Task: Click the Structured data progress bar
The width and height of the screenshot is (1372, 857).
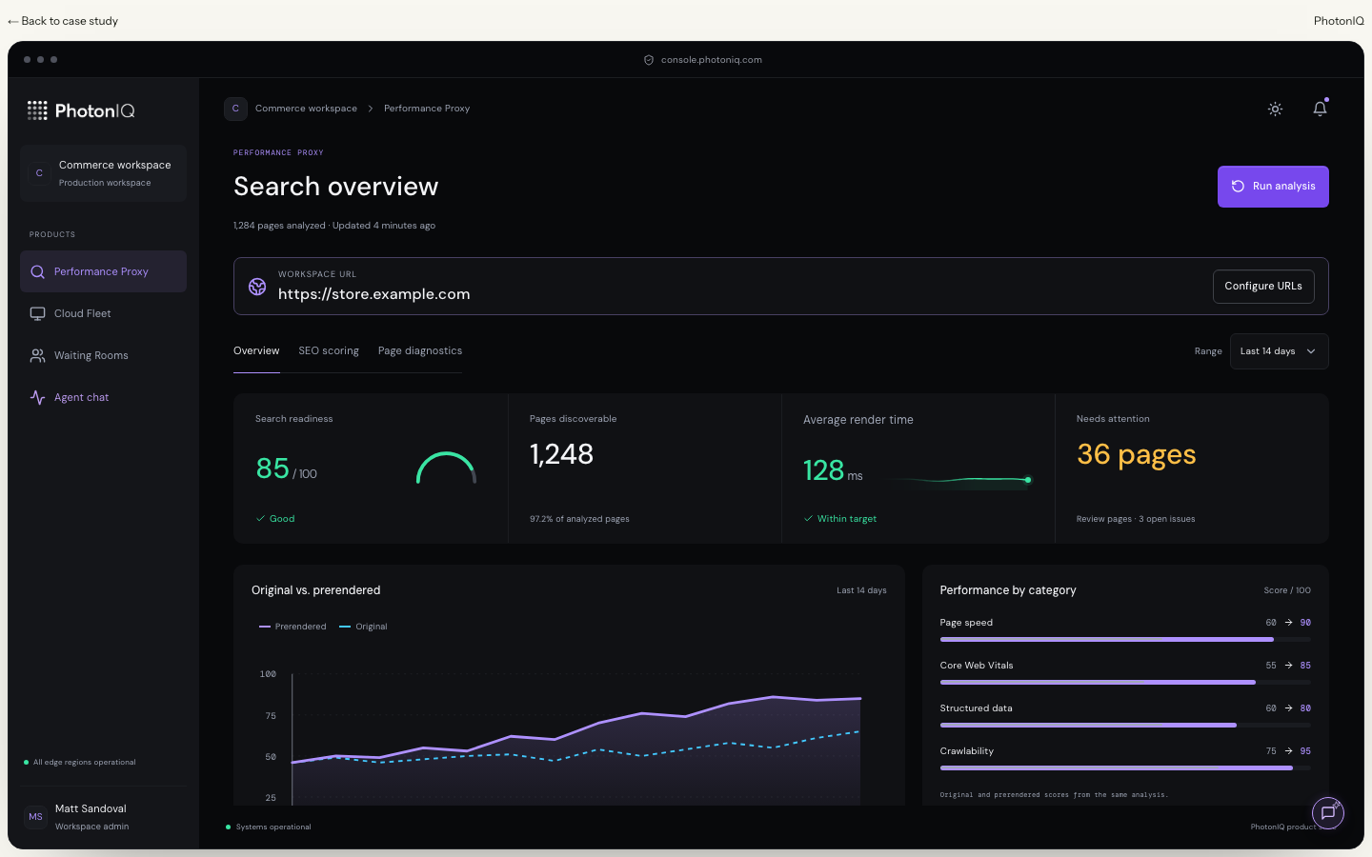Action: click(x=1125, y=726)
